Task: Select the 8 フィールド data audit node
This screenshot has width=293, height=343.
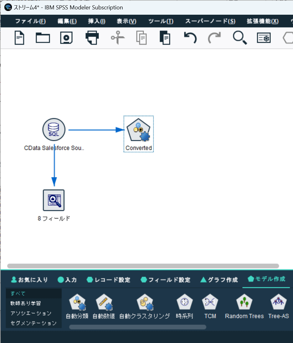Action: pyautogui.click(x=54, y=200)
